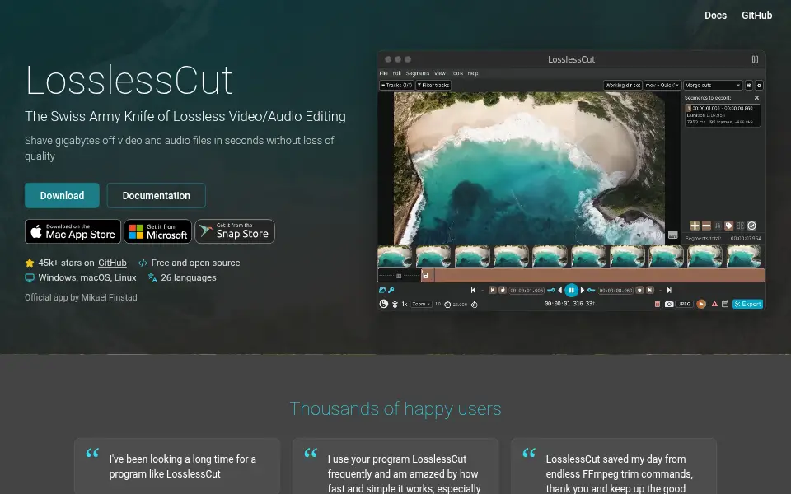This screenshot has width=791, height=494.
Task: Click the red trash can icon
Action: 657,304
